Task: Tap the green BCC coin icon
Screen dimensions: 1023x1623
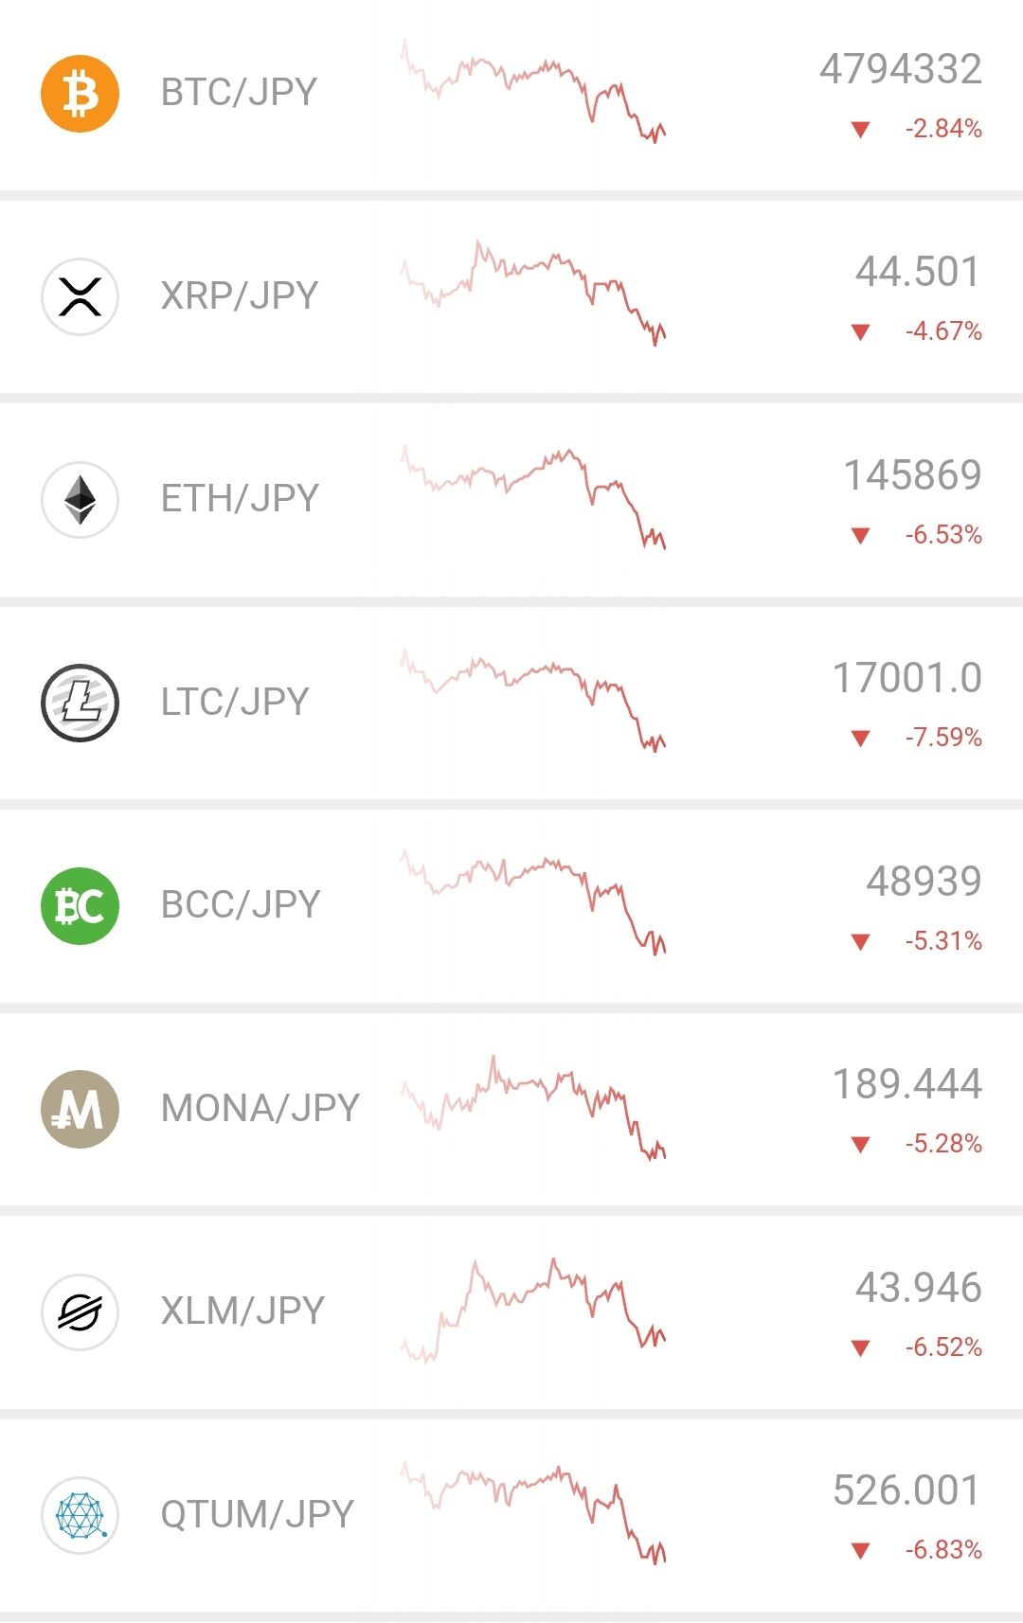Action: click(81, 905)
